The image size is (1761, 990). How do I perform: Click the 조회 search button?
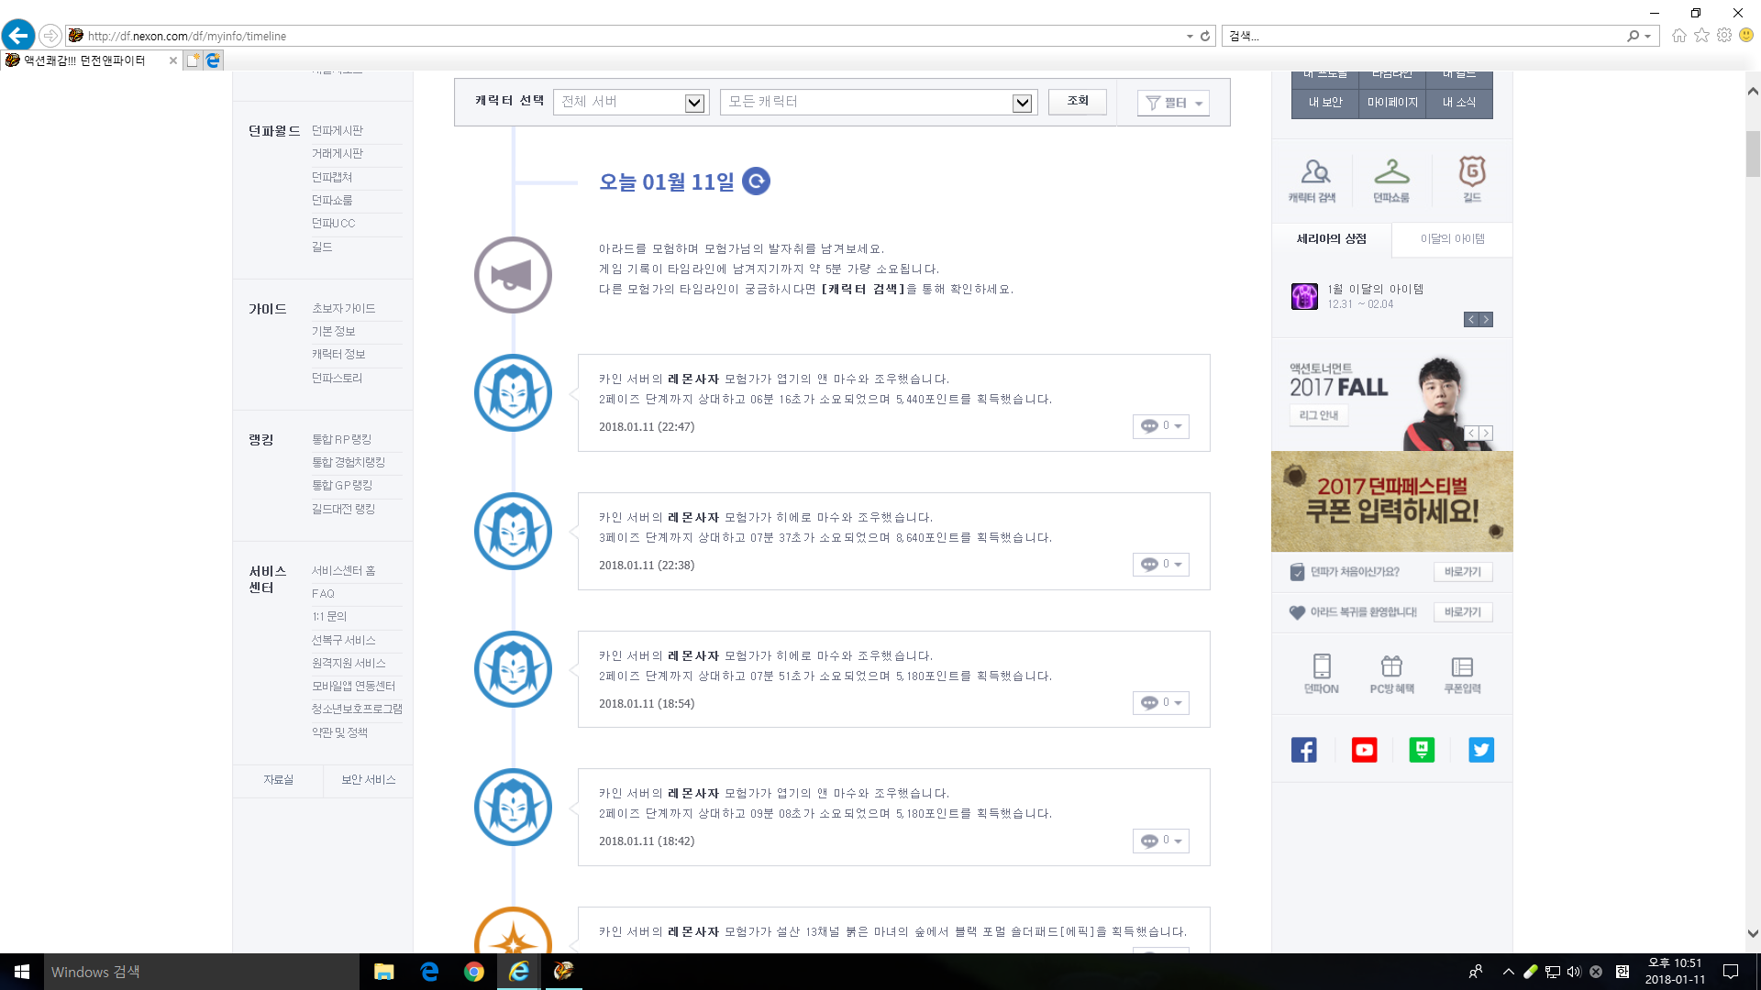(x=1078, y=101)
